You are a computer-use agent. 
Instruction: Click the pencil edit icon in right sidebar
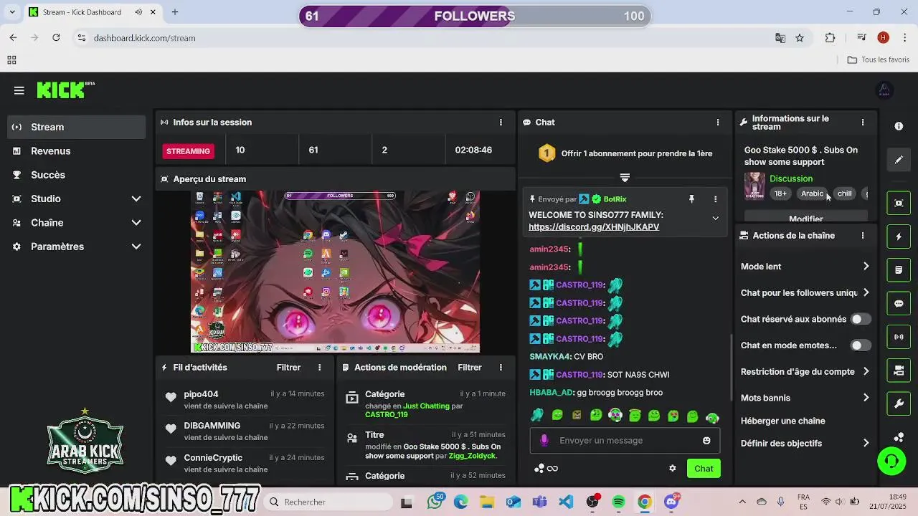click(899, 160)
